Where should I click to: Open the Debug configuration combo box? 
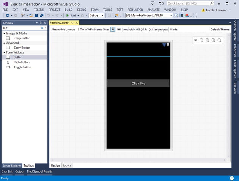coord(96,16)
